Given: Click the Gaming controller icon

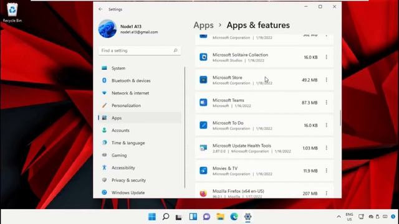Looking at the screenshot, I should pyautogui.click(x=104, y=155).
